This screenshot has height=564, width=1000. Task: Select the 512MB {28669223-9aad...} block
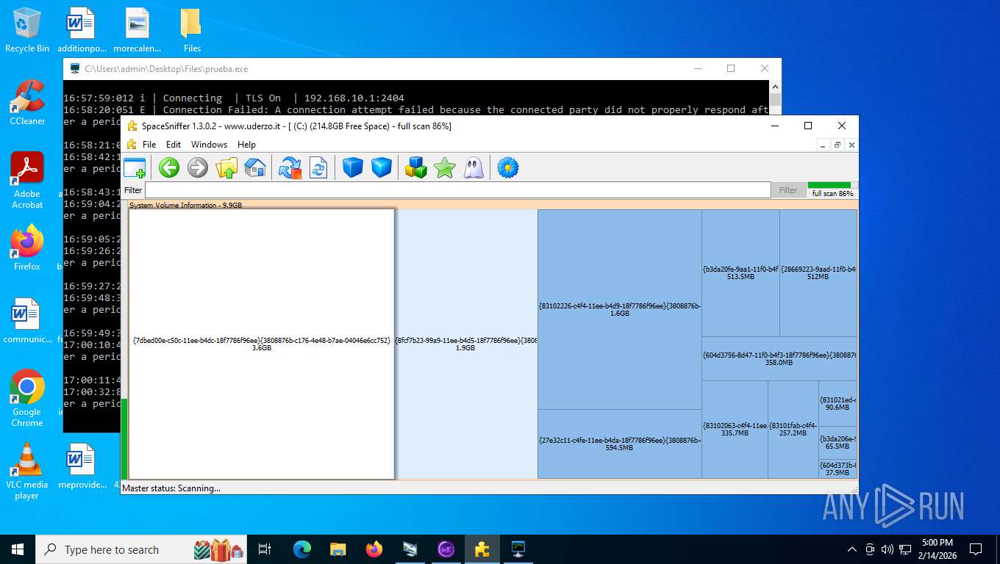pyautogui.click(x=818, y=273)
